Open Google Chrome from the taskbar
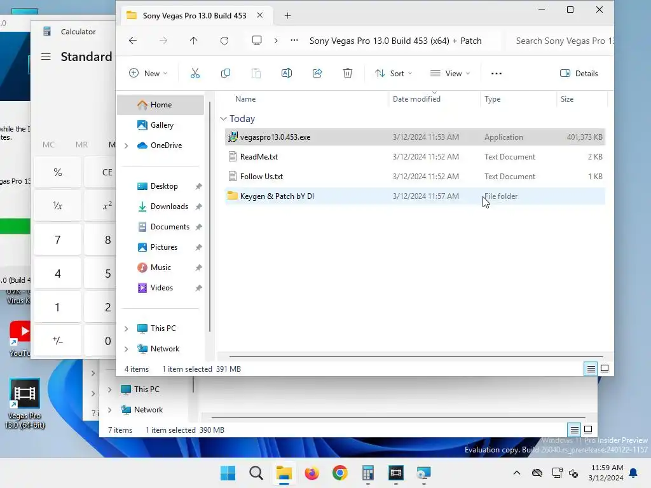Image resolution: width=651 pixels, height=488 pixels. pos(339,473)
